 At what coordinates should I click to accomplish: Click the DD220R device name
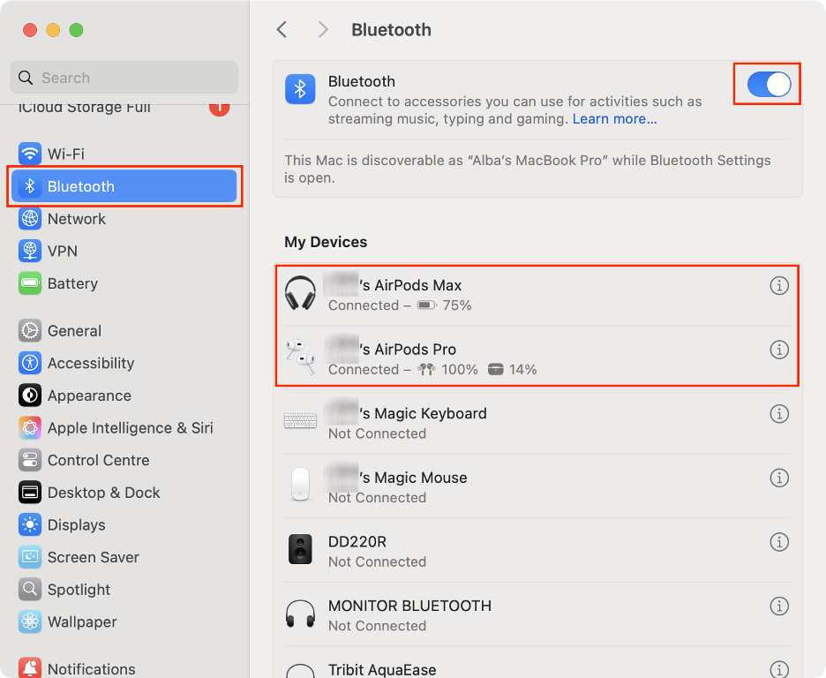coord(357,541)
